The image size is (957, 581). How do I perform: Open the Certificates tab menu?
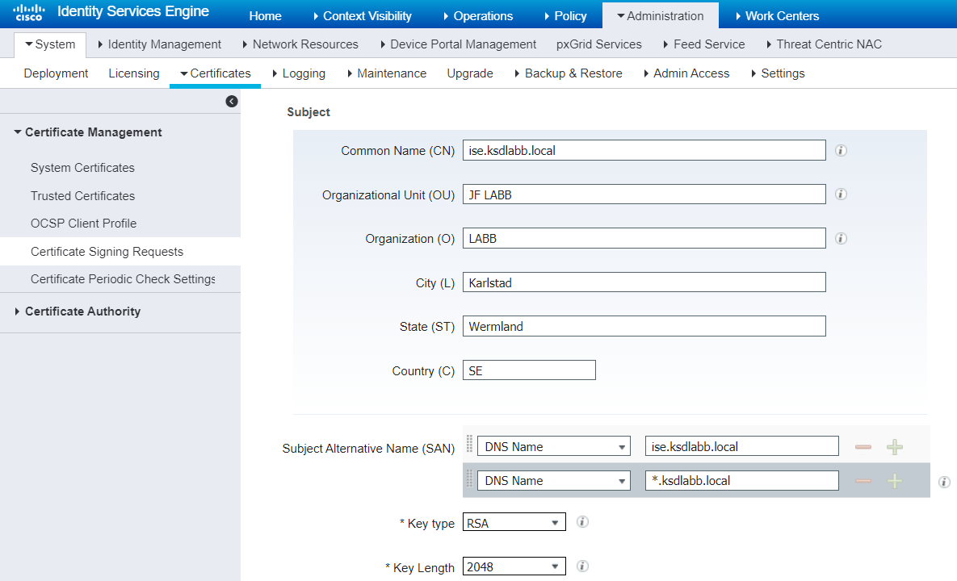216,73
